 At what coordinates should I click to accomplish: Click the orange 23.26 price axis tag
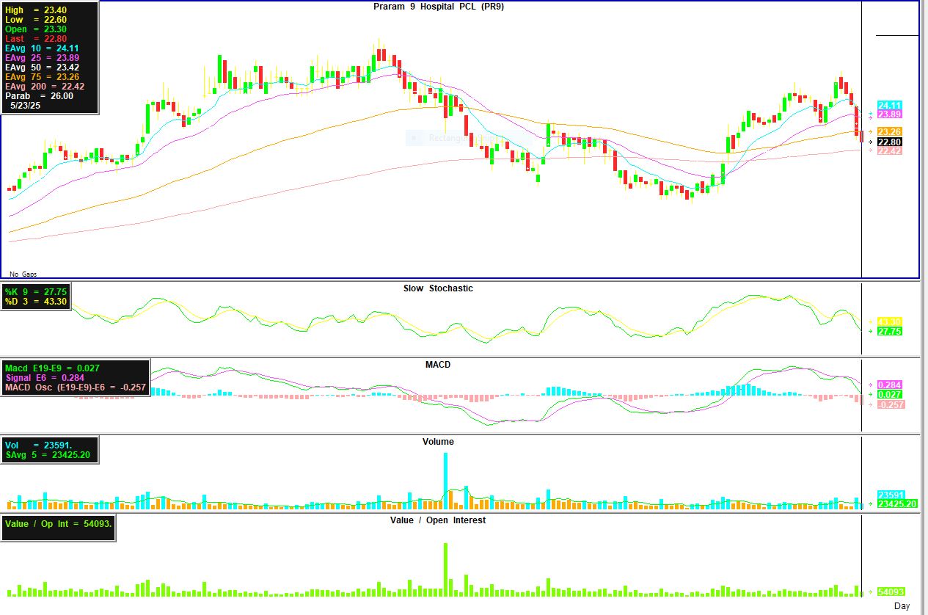pyautogui.click(x=890, y=131)
